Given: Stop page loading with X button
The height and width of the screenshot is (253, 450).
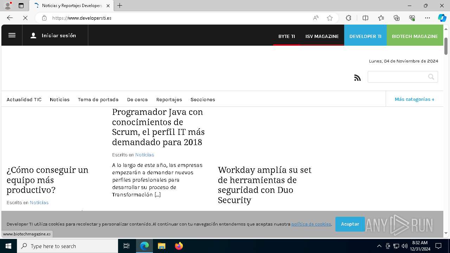Looking at the screenshot, I should pos(25,18).
